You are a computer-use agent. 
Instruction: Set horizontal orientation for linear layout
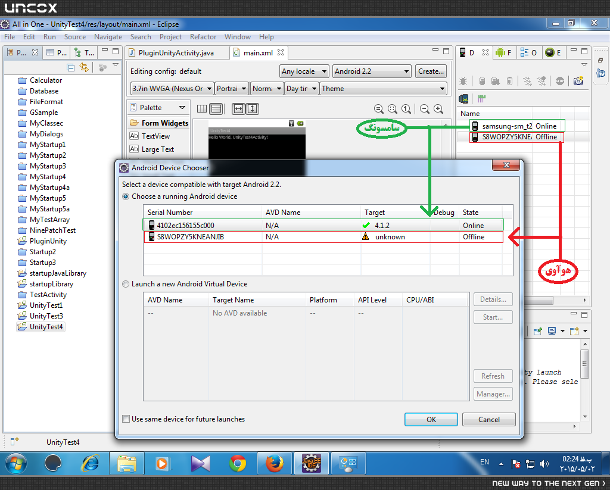tap(202, 109)
